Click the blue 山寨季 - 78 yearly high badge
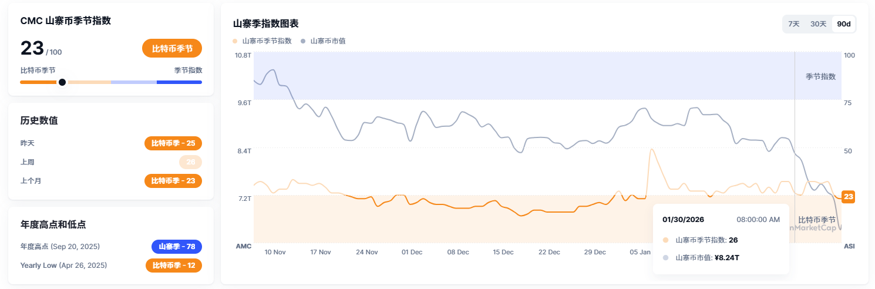The height and width of the screenshot is (289, 875). (177, 247)
